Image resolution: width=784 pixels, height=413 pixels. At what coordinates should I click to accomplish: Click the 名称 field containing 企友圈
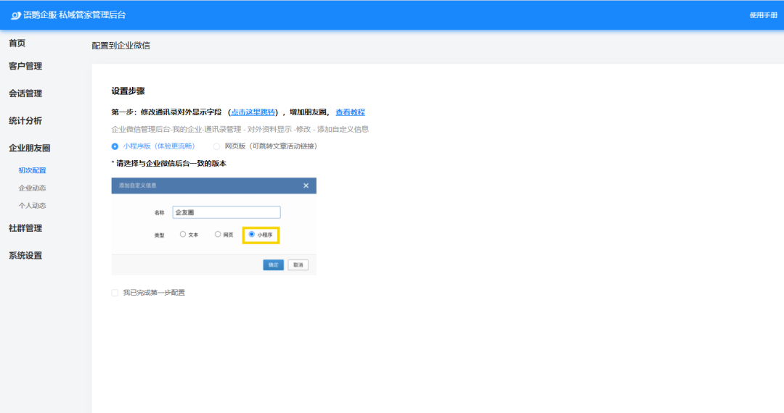[226, 213]
